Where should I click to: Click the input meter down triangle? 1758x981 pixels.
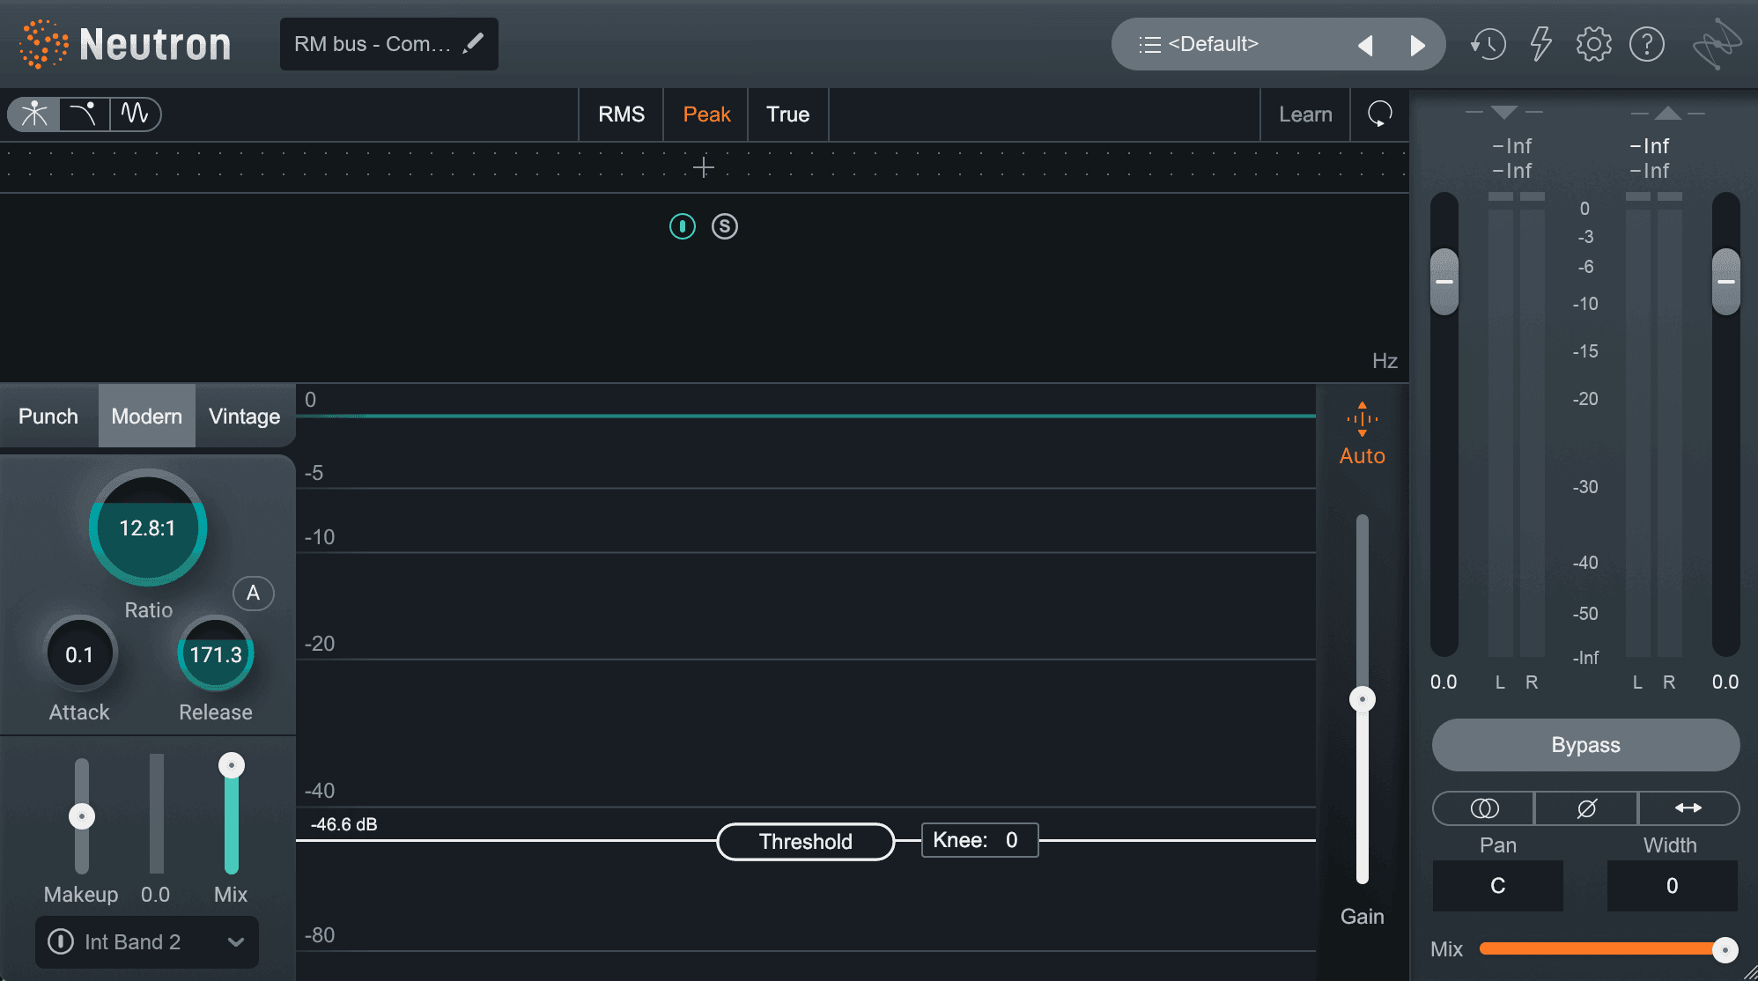[1504, 113]
